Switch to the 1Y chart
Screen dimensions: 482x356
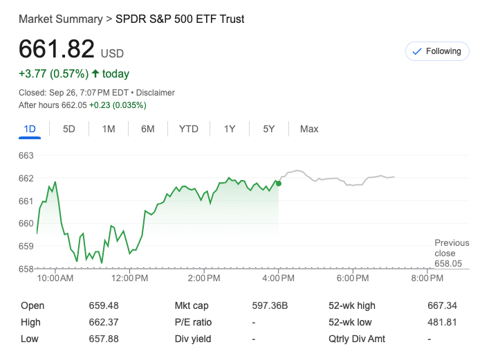[x=230, y=129]
